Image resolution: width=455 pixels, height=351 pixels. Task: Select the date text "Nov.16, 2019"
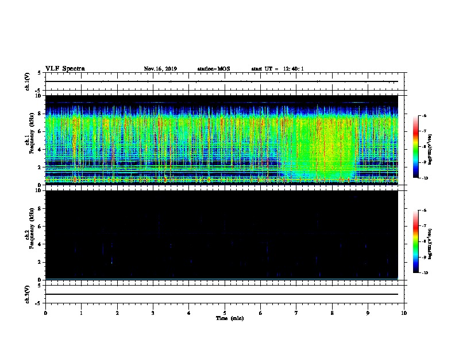160,69
